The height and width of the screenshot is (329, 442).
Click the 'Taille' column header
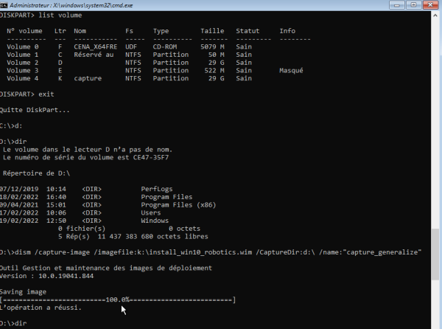click(212, 31)
